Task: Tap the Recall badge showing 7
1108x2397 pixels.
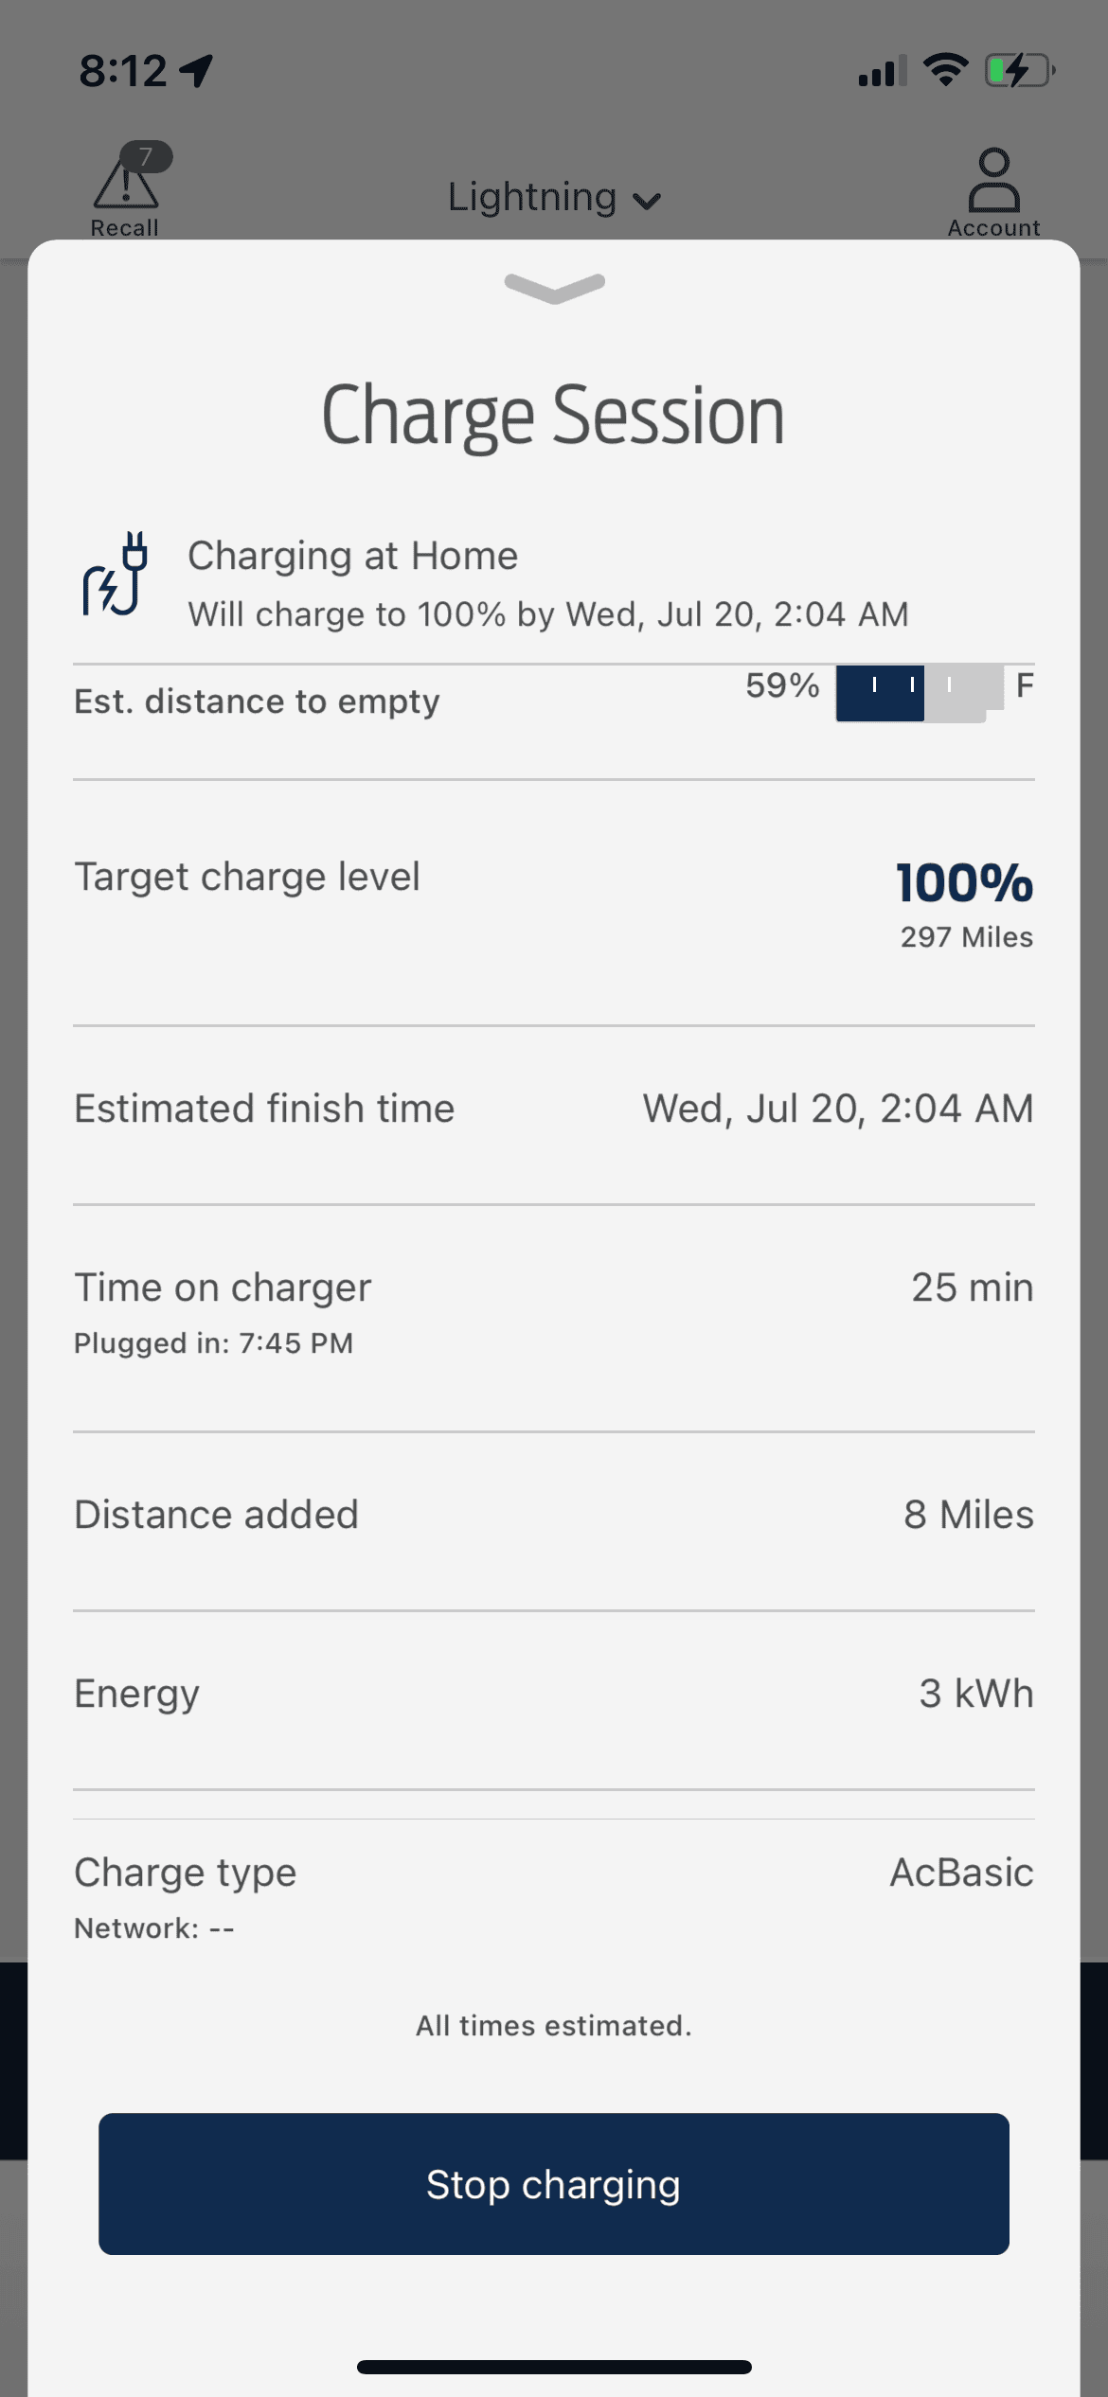Action: [x=147, y=156]
